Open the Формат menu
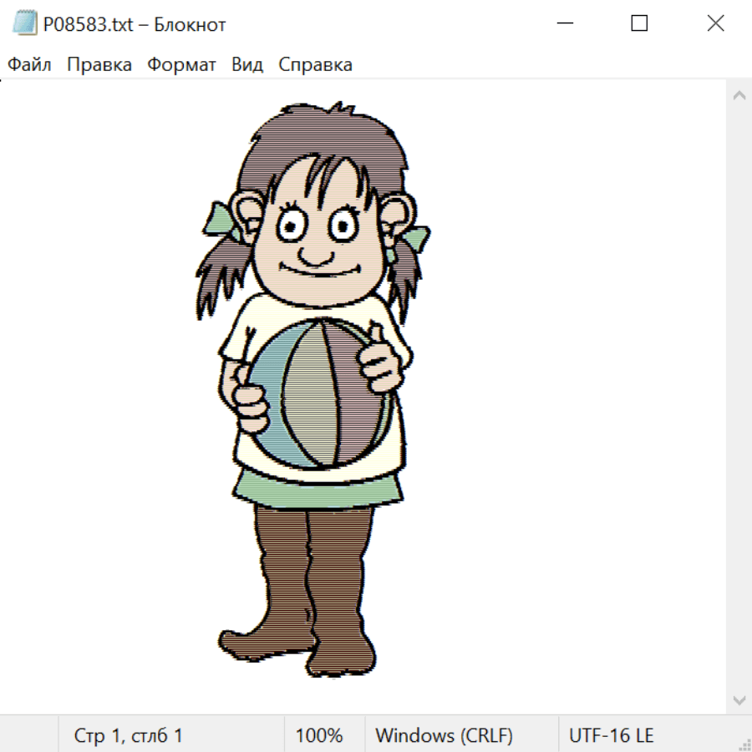 [x=181, y=65]
